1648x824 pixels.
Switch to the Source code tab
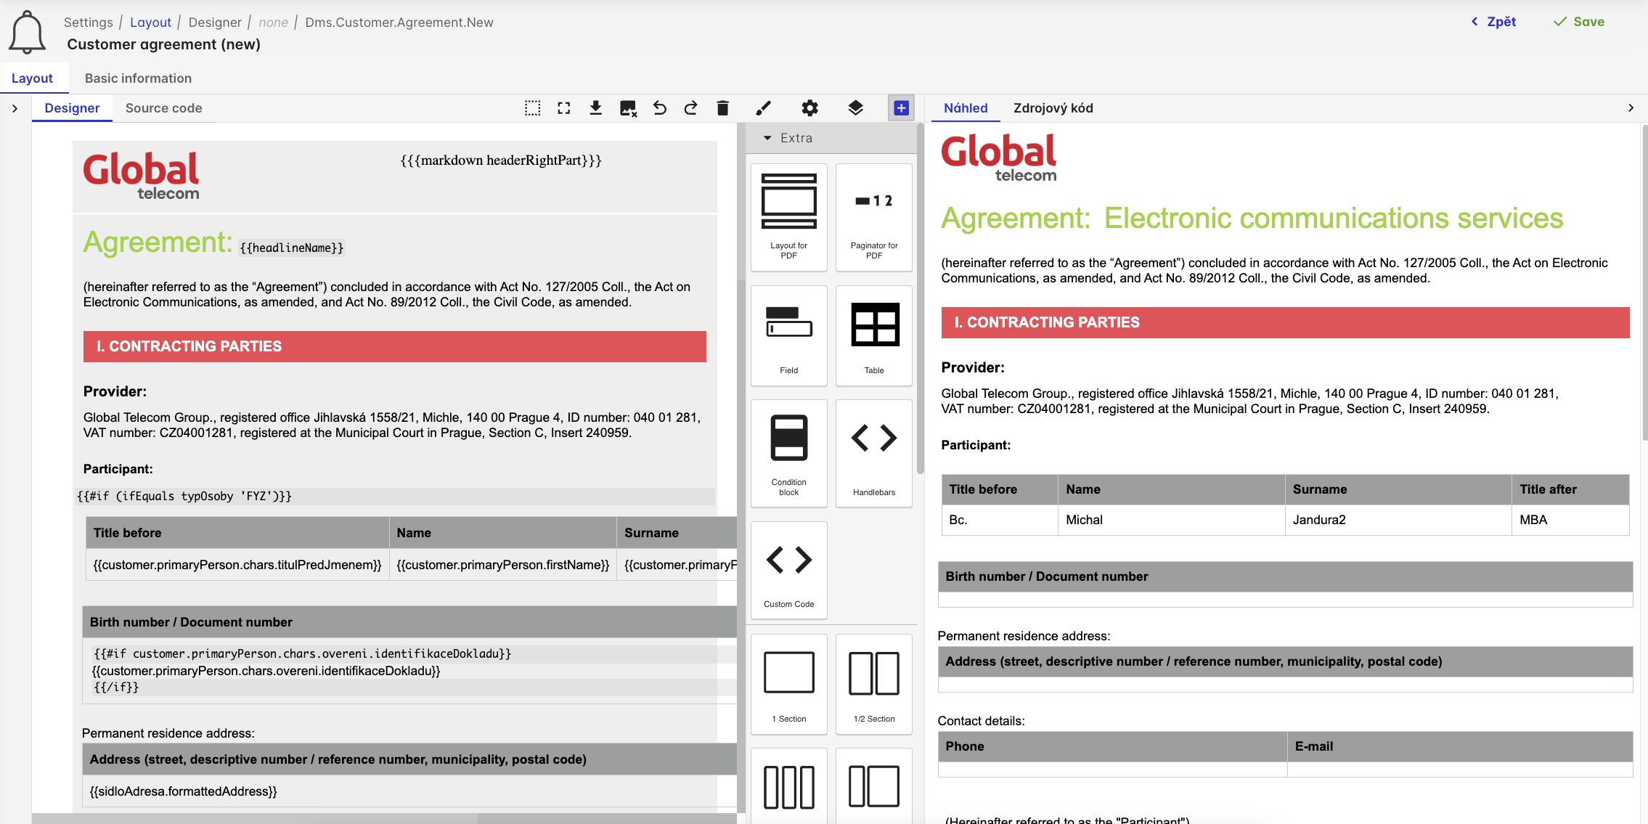(163, 107)
